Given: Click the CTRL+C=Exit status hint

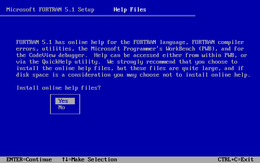Looking at the screenshot, I should coord(236,159).
